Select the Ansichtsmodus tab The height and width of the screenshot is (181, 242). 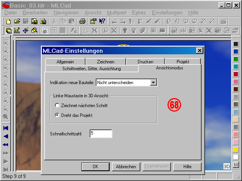point(170,68)
